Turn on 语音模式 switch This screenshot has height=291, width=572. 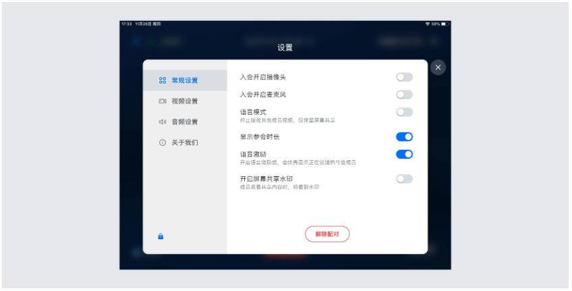404,112
